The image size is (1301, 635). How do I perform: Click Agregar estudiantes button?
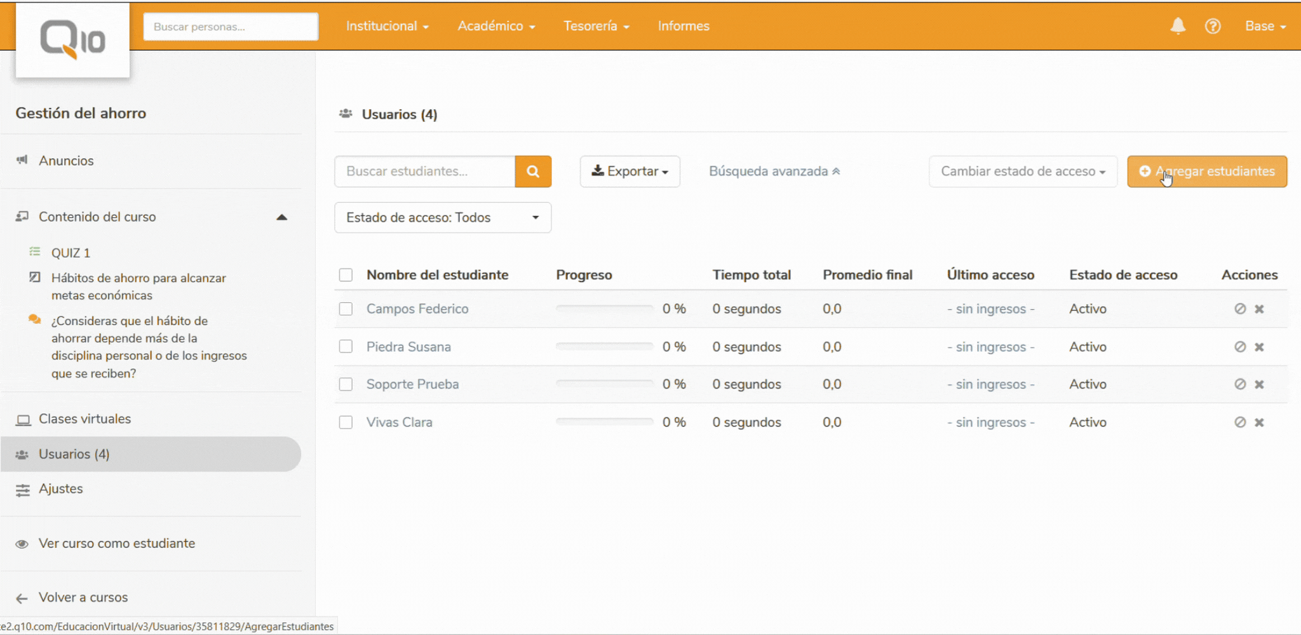tap(1206, 171)
